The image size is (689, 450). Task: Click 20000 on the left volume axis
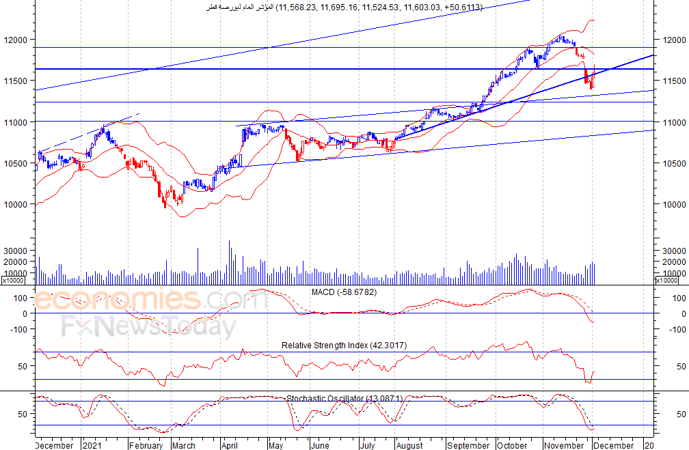15,262
